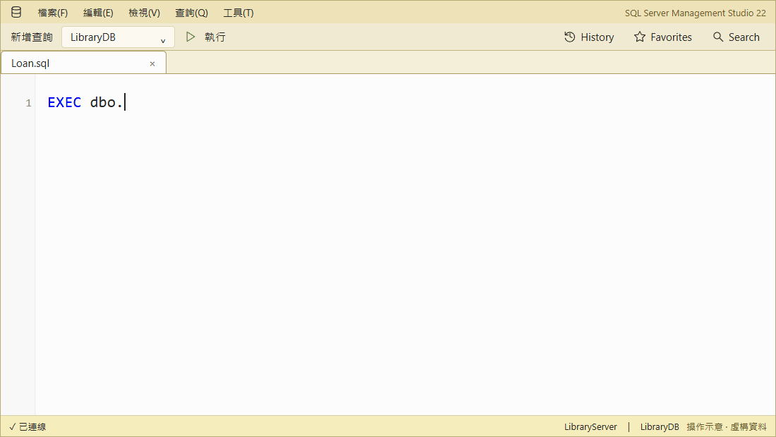The width and height of the screenshot is (776, 437).
Task: Open Favorites by its text label
Action: coord(671,37)
